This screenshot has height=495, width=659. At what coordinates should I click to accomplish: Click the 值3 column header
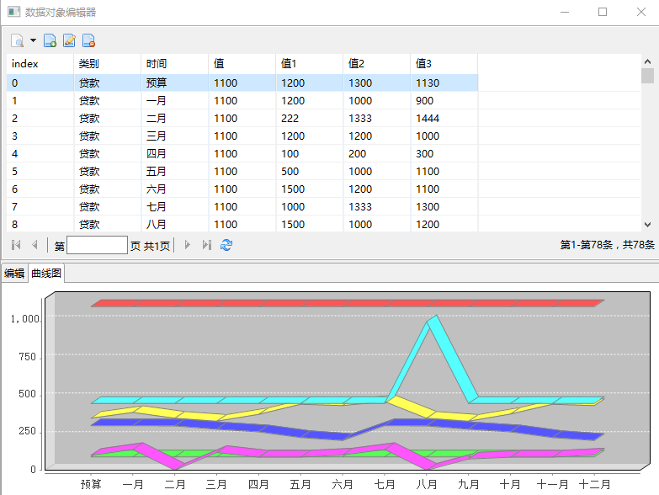pyautogui.click(x=444, y=64)
